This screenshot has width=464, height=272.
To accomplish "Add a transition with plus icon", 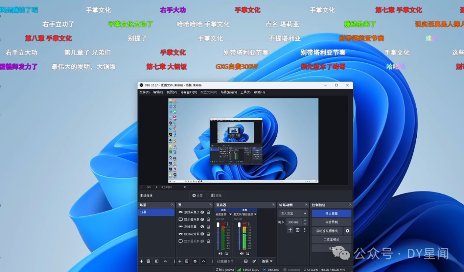I will coord(290,230).
